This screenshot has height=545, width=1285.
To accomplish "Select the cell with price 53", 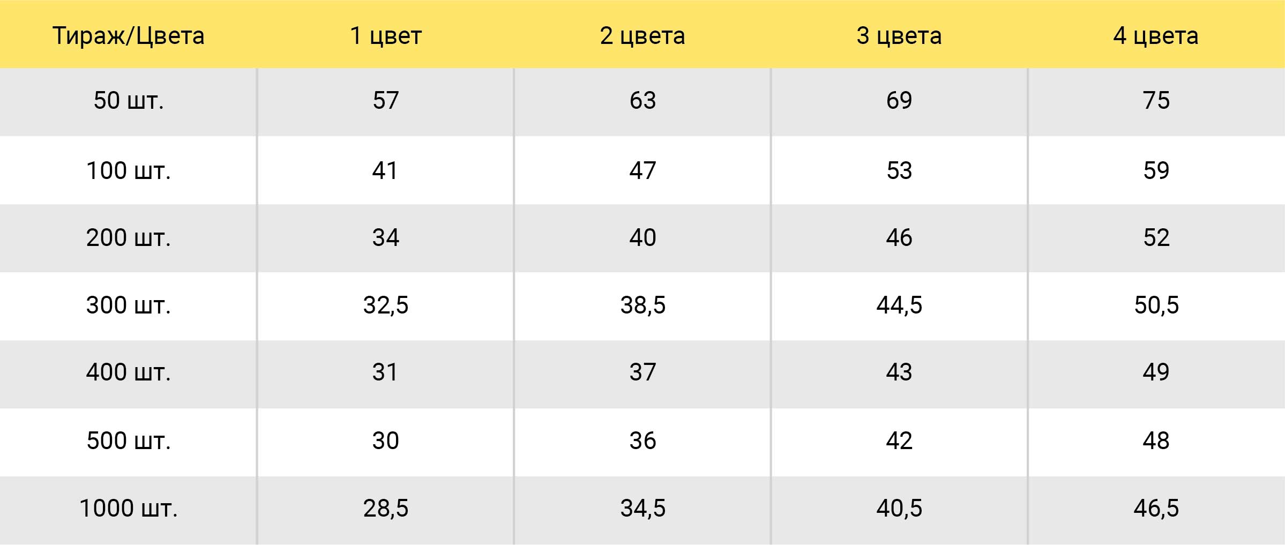I will tap(899, 171).
